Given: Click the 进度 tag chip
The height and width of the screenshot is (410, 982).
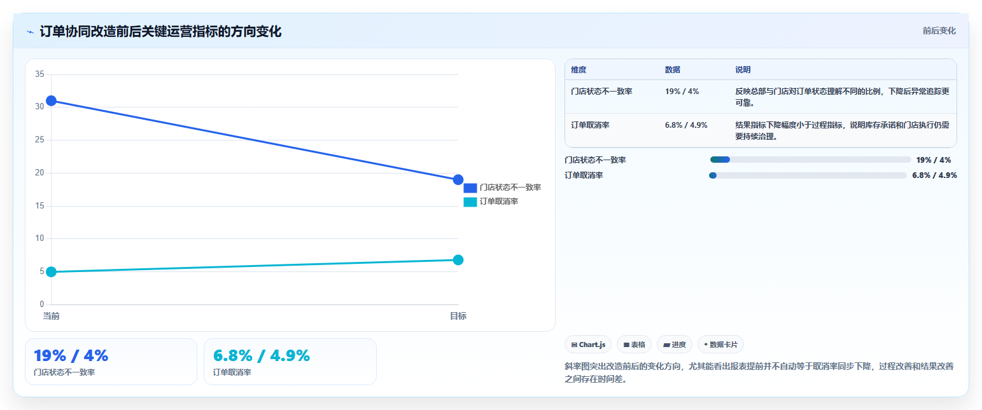Looking at the screenshot, I should coord(674,345).
